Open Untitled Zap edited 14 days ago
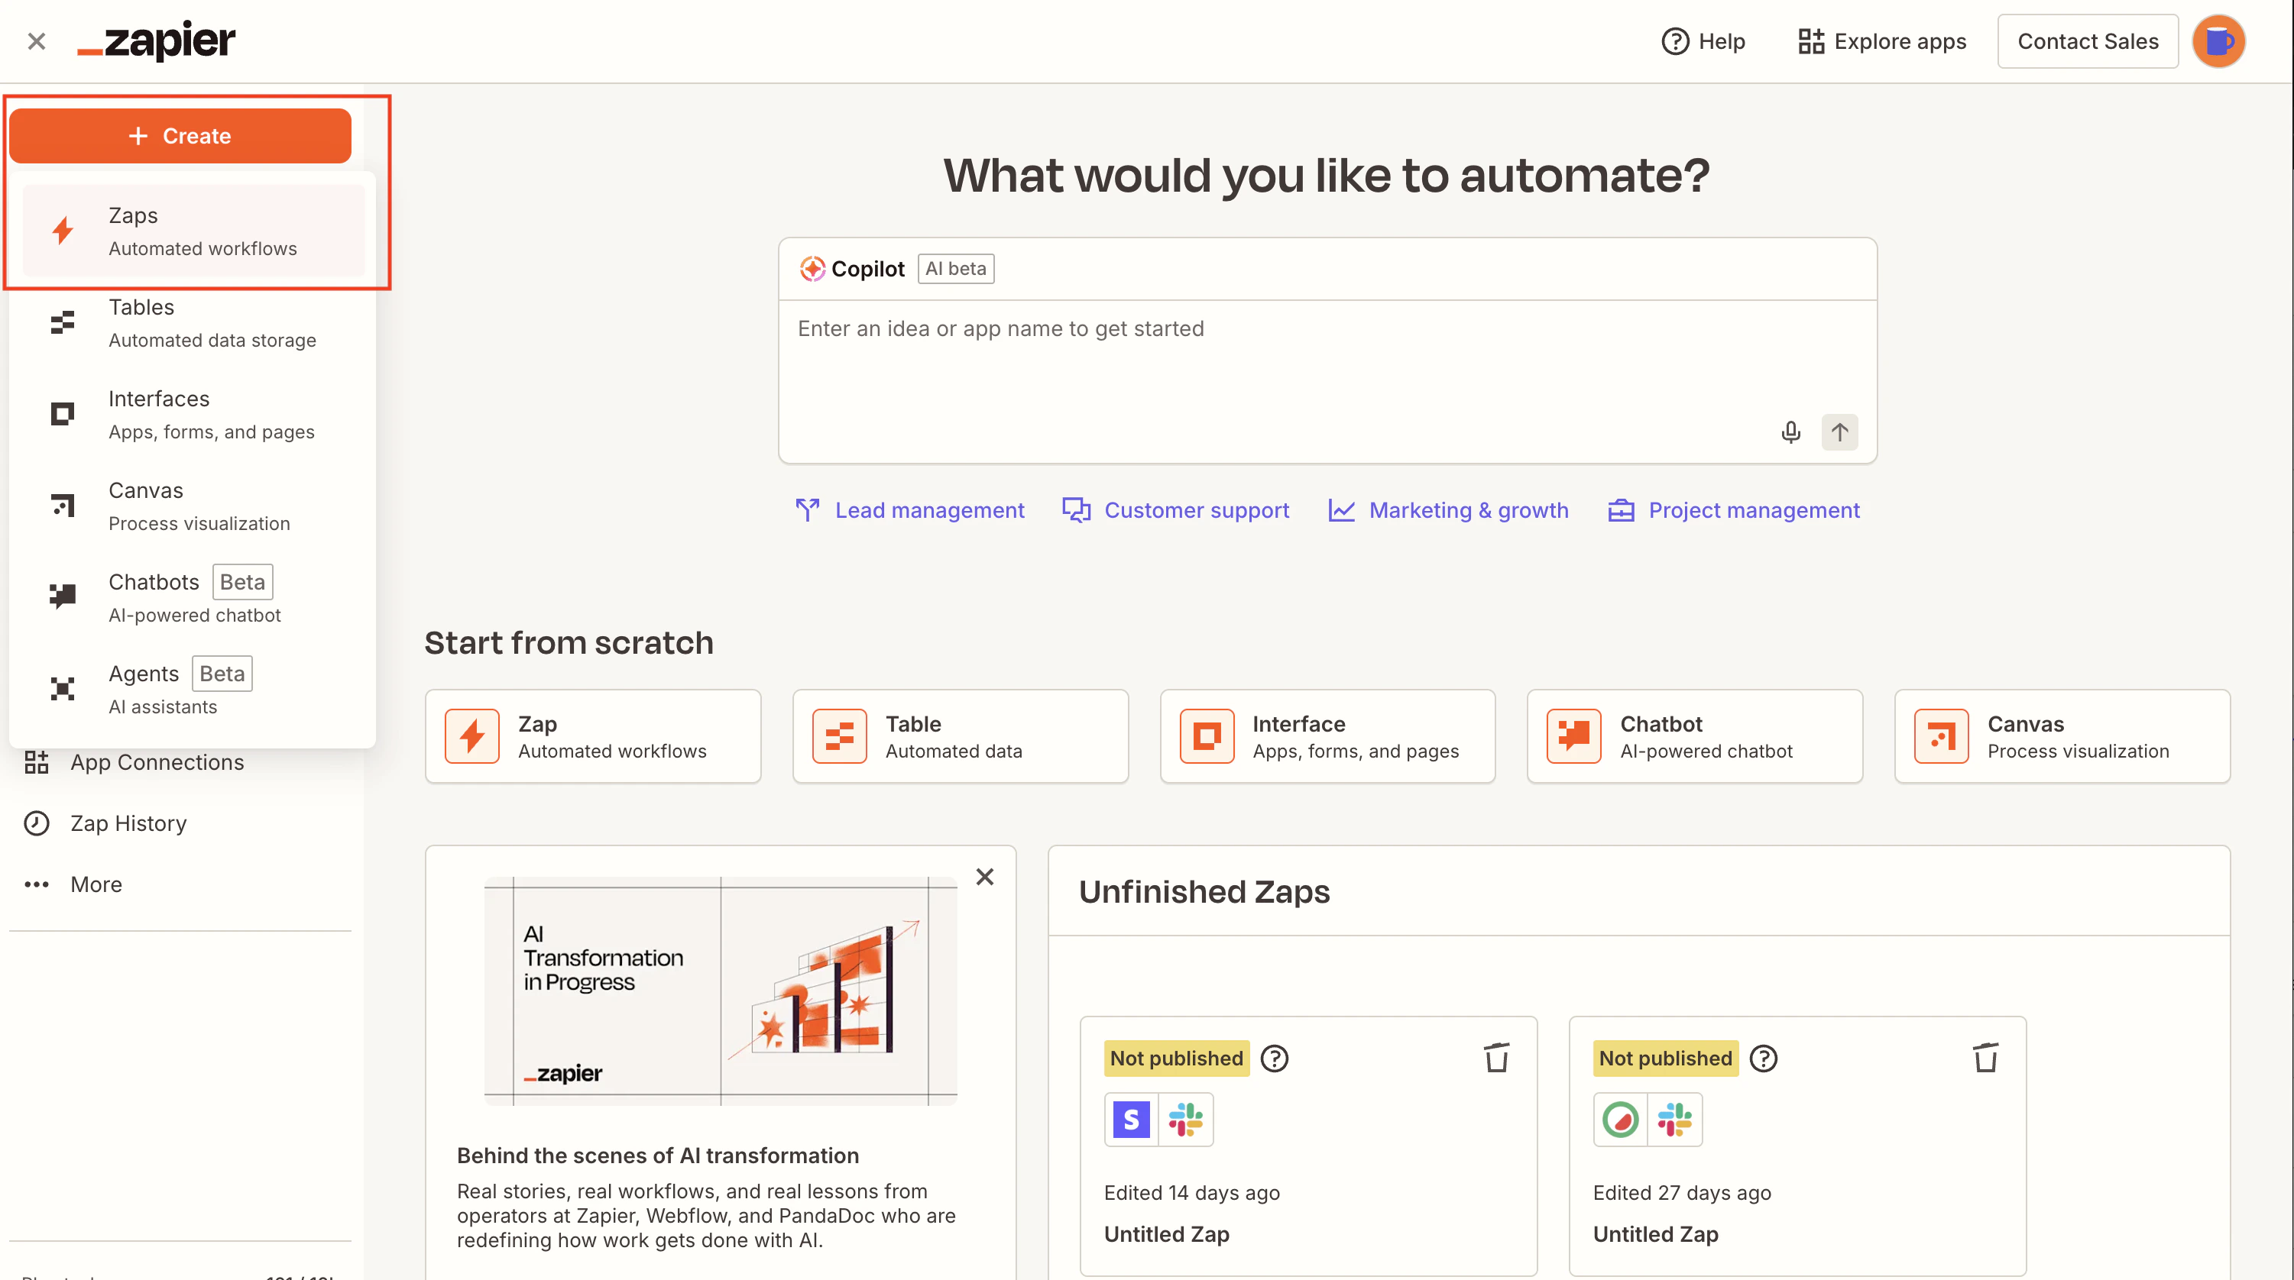2294x1280 pixels. [1167, 1233]
